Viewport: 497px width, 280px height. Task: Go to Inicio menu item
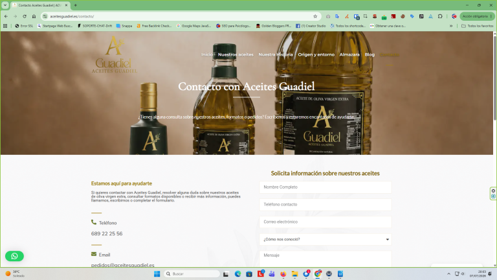click(207, 54)
